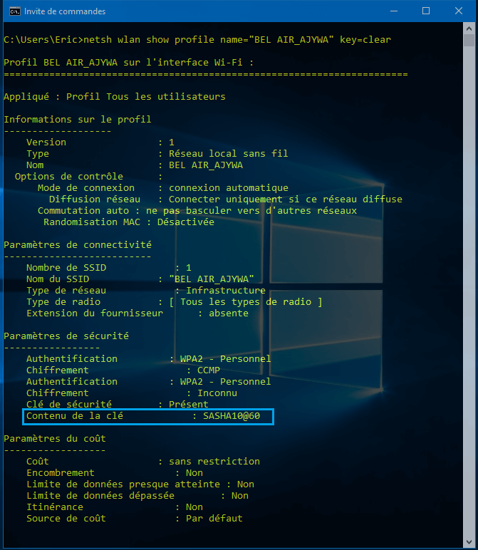Screen dimensions: 478x550
Task: Click the "Diffusion réseau" line
Action: [226, 199]
